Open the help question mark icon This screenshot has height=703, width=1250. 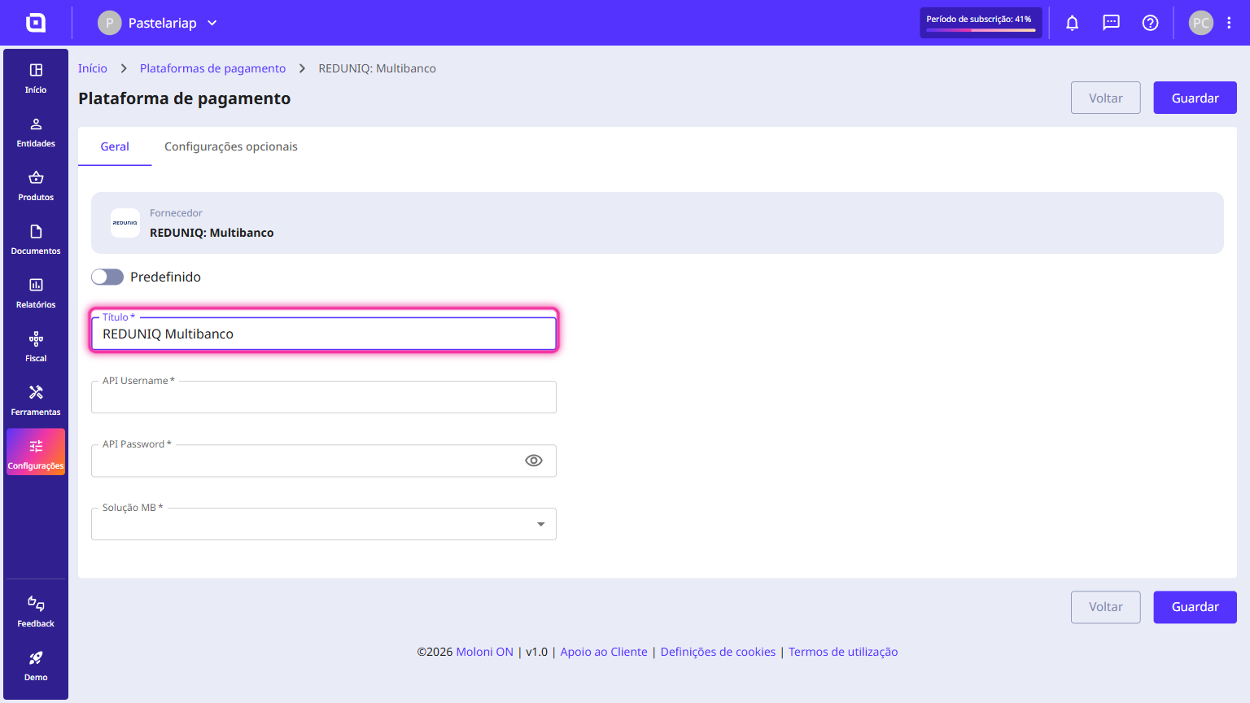point(1151,23)
